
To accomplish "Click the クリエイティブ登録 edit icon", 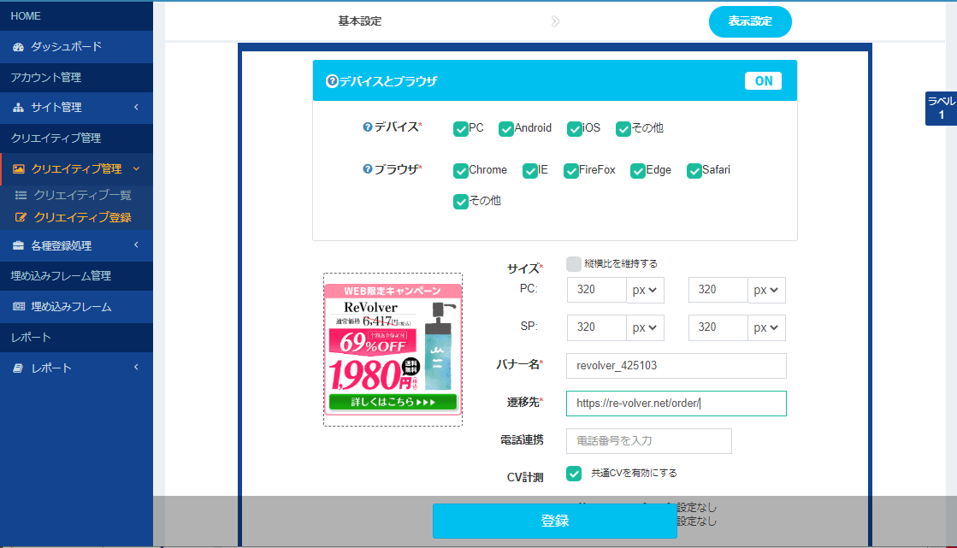I will tap(21, 217).
